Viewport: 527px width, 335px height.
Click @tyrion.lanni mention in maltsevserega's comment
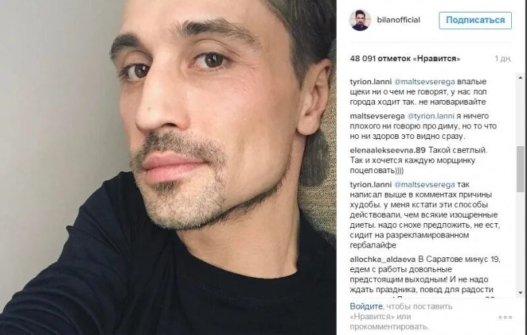coord(431,116)
